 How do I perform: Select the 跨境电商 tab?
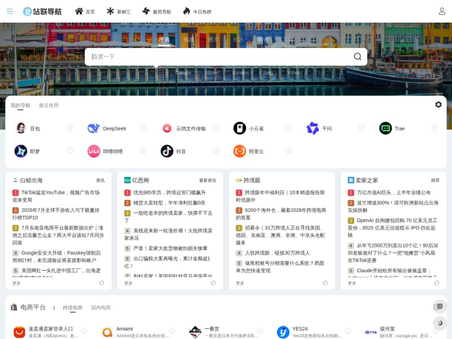tap(73, 307)
